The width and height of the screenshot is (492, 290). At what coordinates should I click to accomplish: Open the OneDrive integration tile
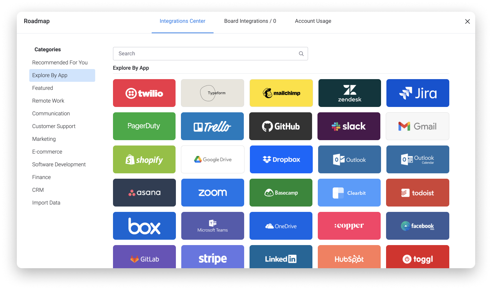click(x=281, y=226)
